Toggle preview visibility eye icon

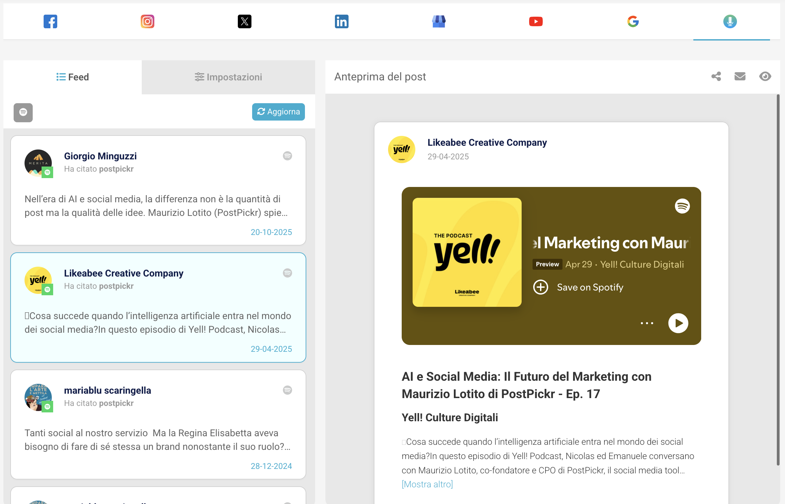tap(765, 76)
